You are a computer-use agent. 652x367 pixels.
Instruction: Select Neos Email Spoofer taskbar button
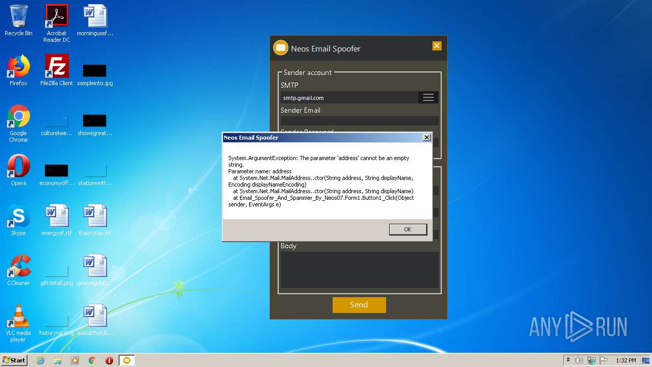[x=127, y=360]
